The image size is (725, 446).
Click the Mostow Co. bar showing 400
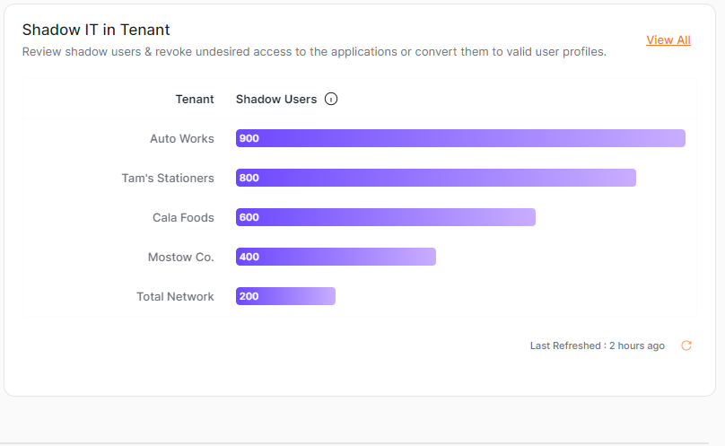pyautogui.click(x=336, y=257)
